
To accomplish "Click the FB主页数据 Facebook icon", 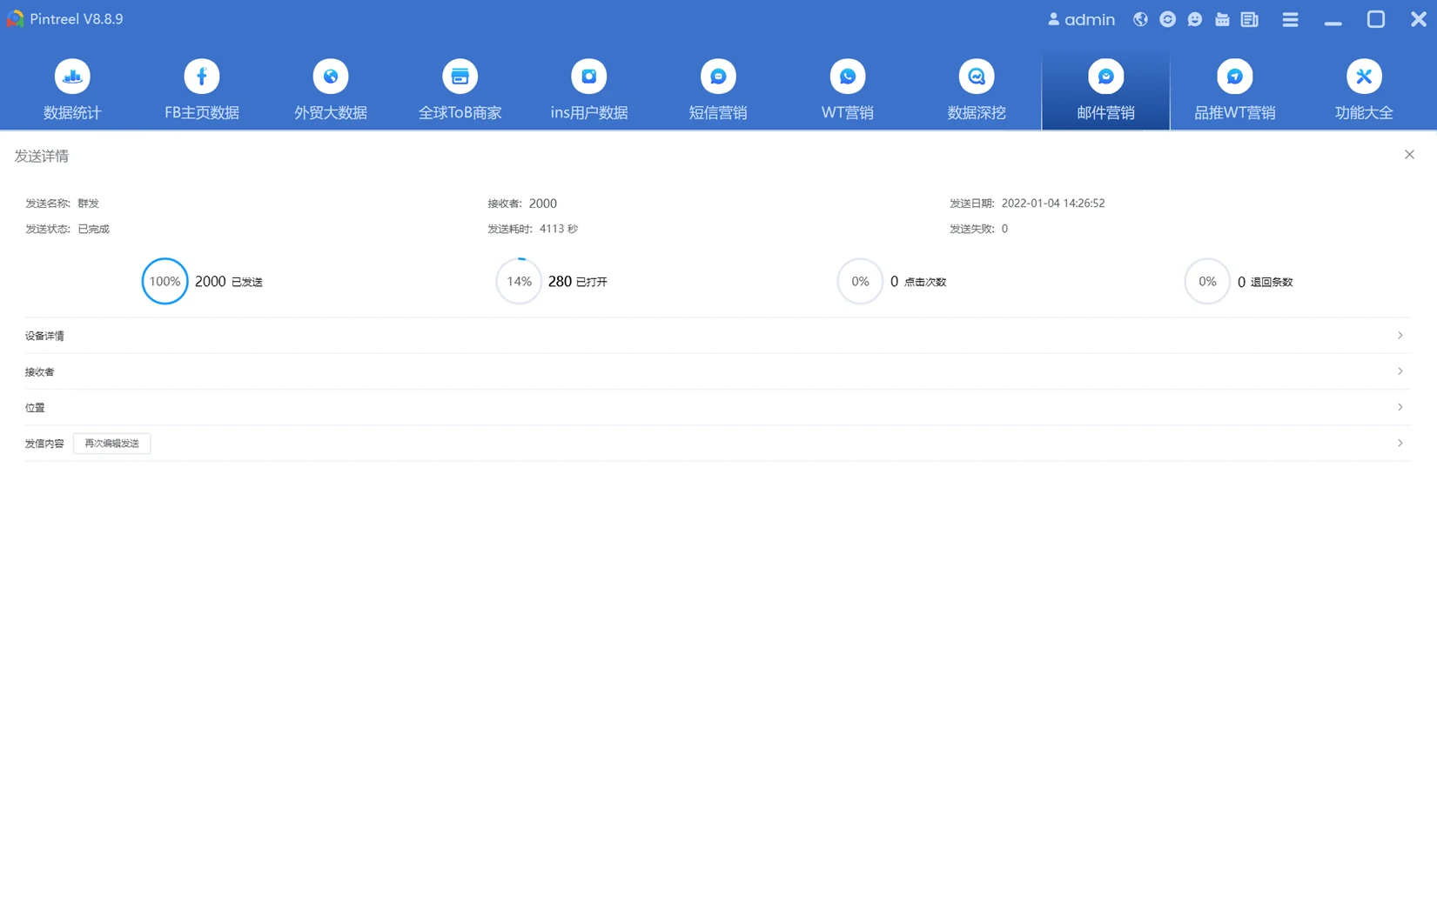I will point(201,77).
